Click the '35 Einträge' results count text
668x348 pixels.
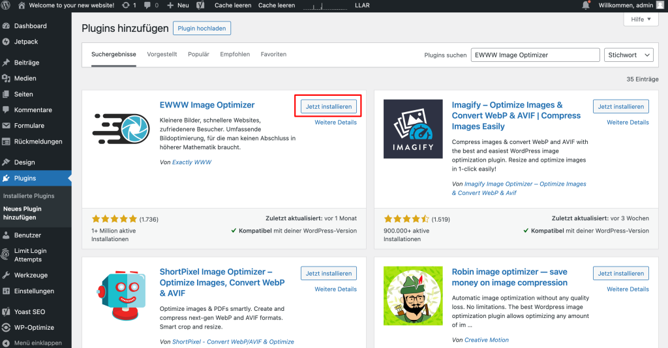click(643, 79)
